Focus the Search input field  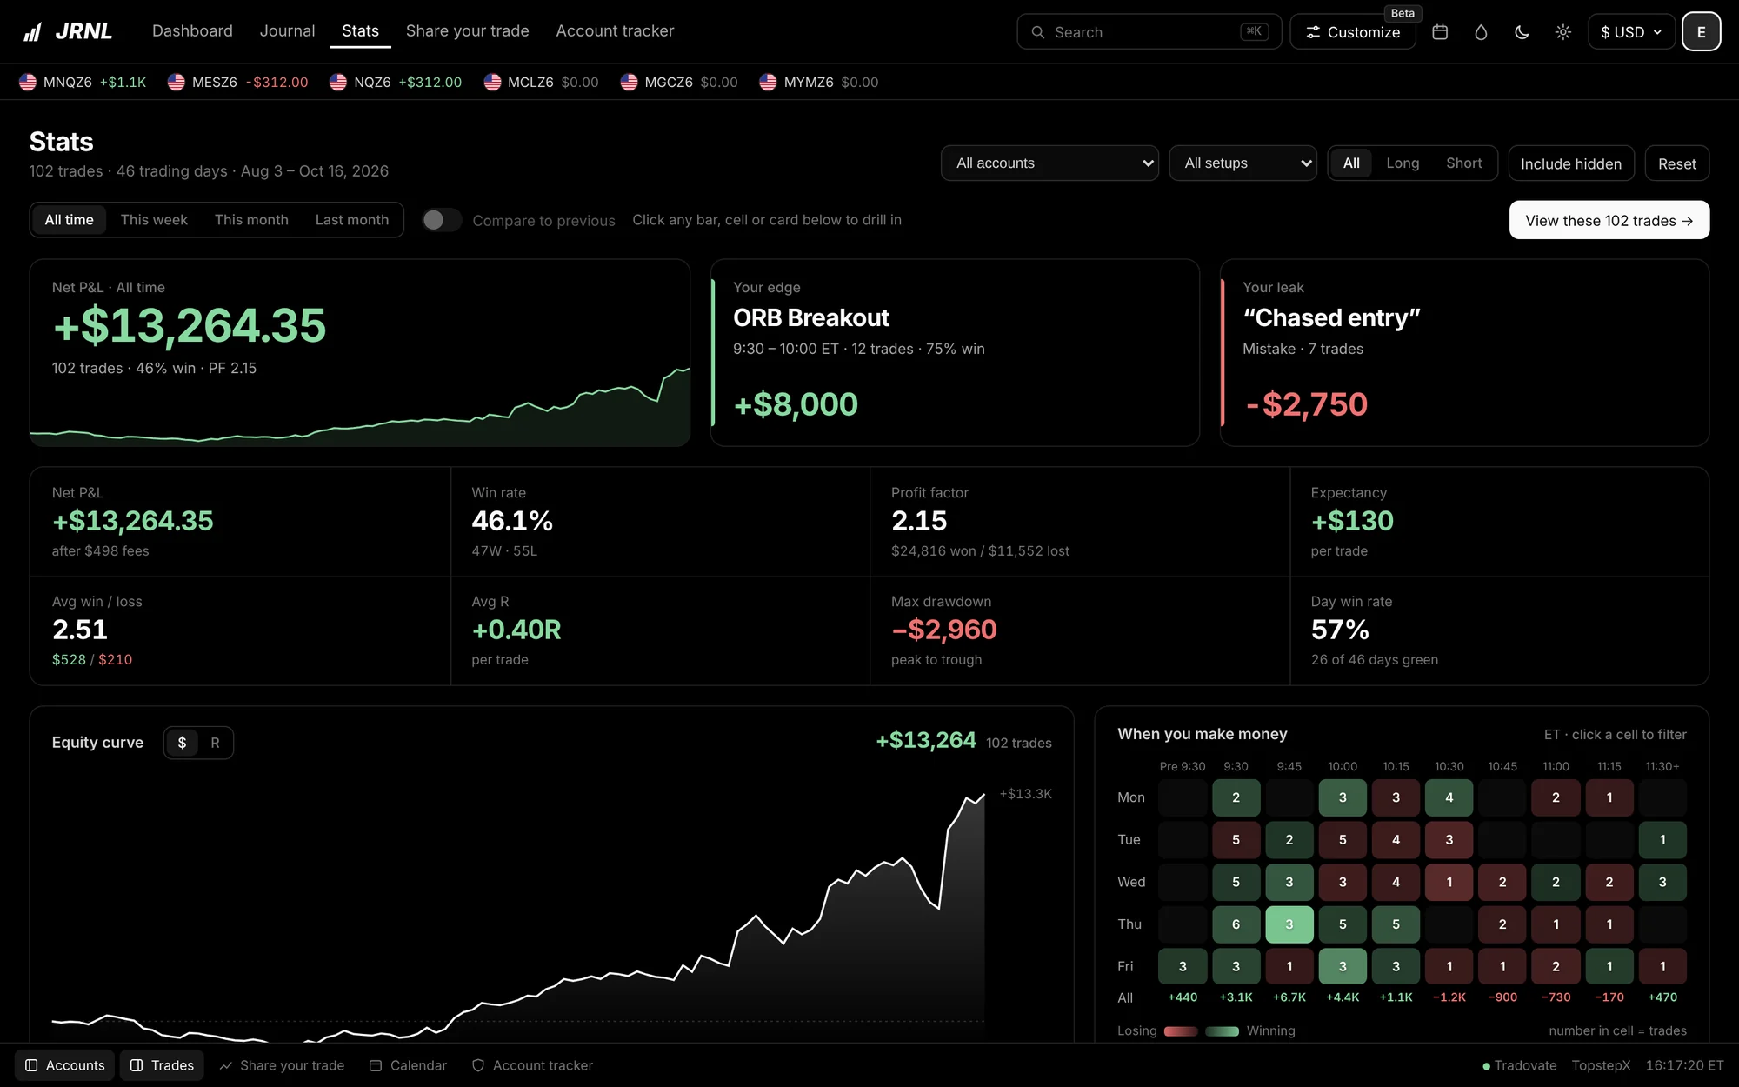(1149, 32)
